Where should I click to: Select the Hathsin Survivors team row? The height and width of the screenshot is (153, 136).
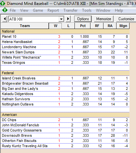coord(65,99)
